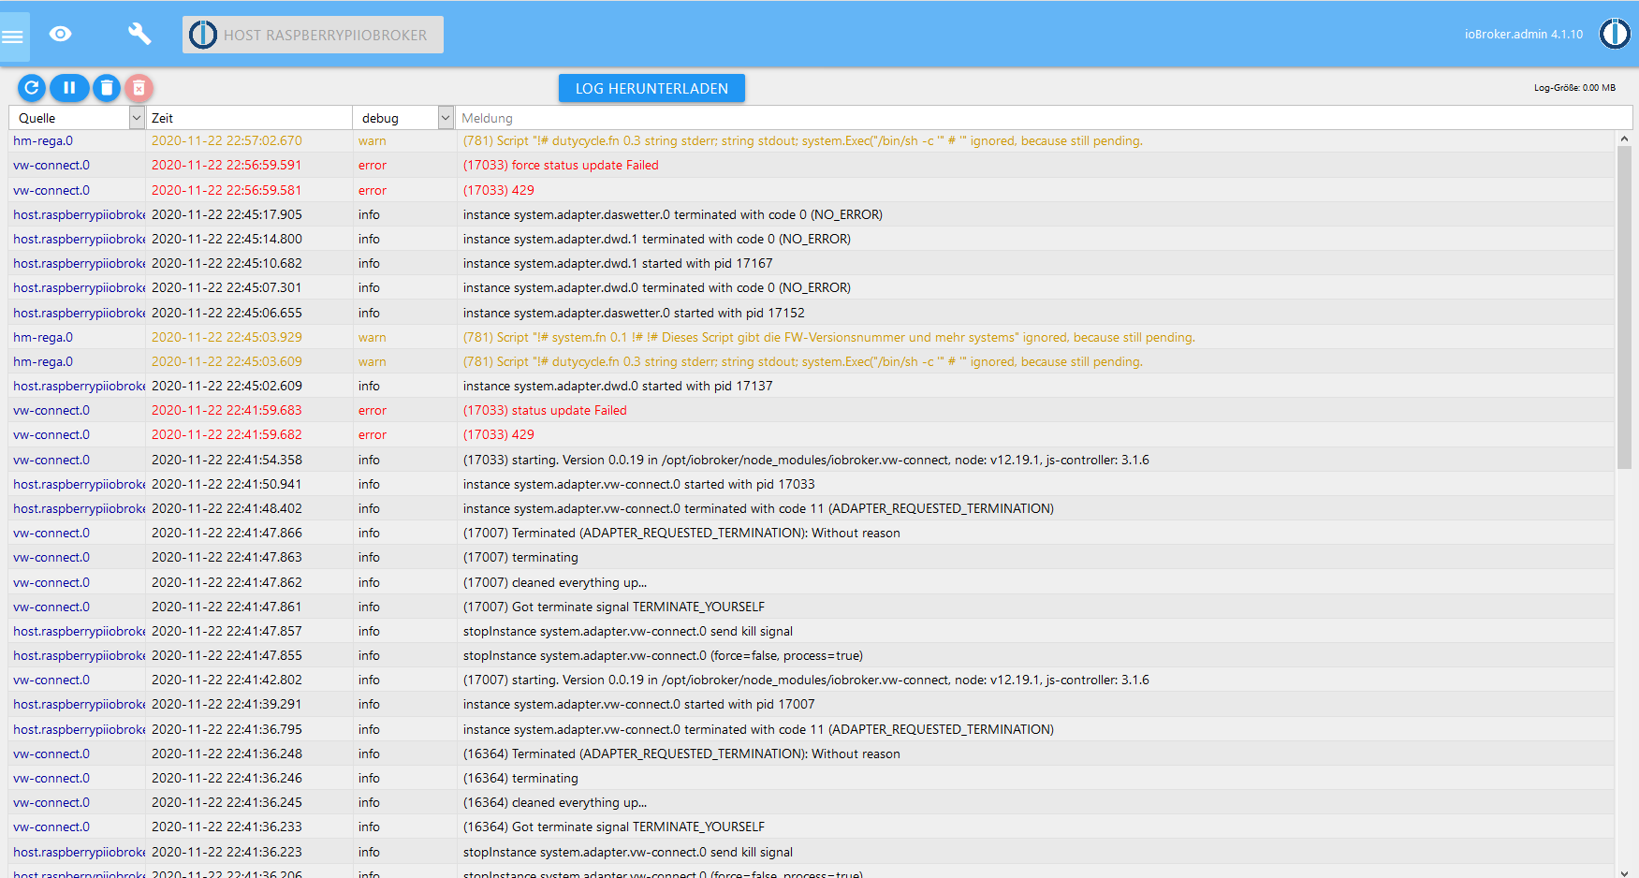The image size is (1639, 878).
Task: Select message dwd.0 terminated with code 0
Action: (x=657, y=287)
